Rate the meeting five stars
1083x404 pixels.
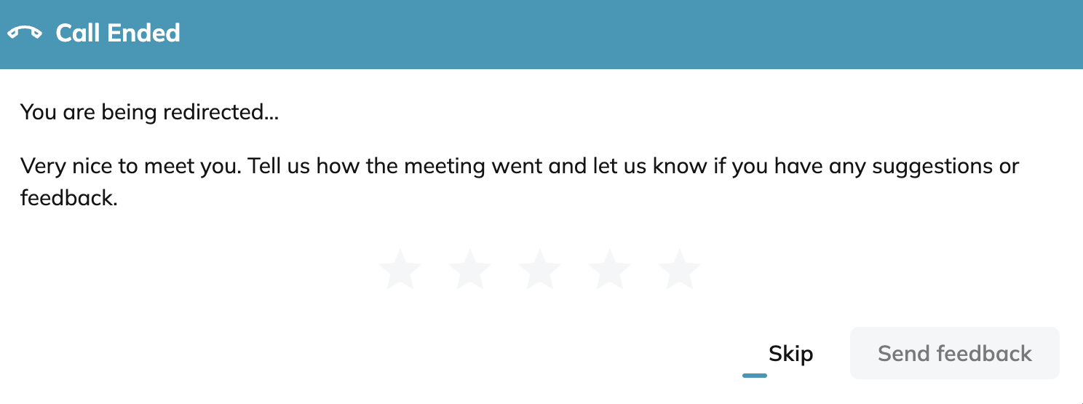pyautogui.click(x=680, y=268)
